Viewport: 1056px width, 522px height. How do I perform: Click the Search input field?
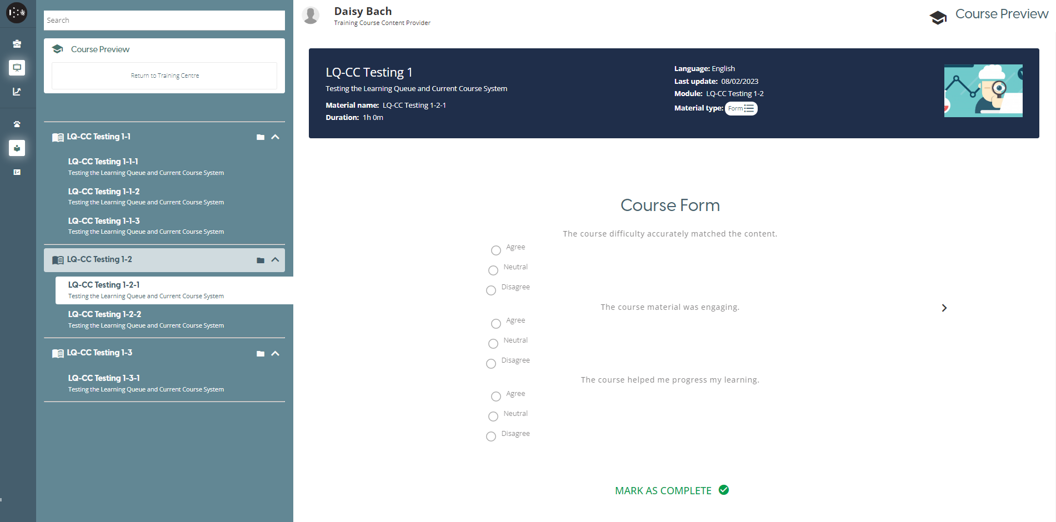[x=164, y=21]
